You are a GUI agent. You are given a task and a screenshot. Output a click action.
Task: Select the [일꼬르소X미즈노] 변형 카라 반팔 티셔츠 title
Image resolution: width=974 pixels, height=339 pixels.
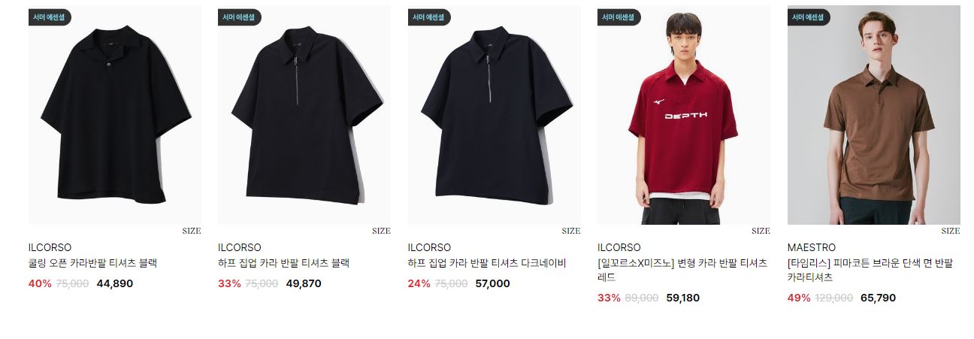tap(682, 270)
